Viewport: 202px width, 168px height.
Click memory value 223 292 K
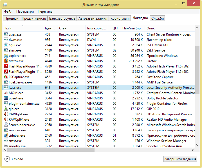pyautogui.click(x=136, y=61)
